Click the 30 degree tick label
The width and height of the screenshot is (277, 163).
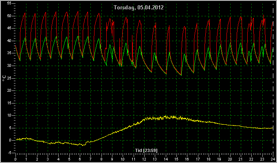pos(9,66)
